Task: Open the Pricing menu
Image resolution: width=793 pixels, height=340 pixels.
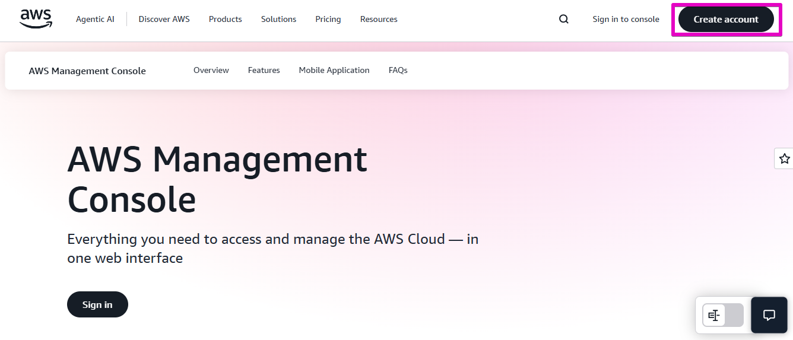Action: coord(328,19)
